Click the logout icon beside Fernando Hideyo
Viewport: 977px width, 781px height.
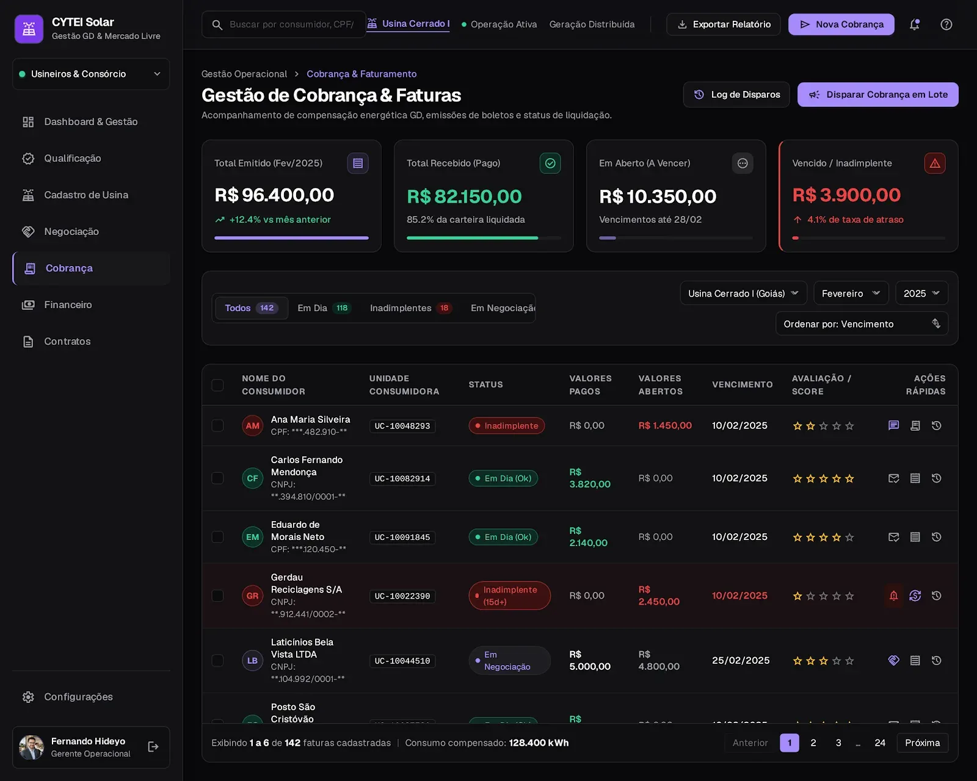[x=153, y=747]
